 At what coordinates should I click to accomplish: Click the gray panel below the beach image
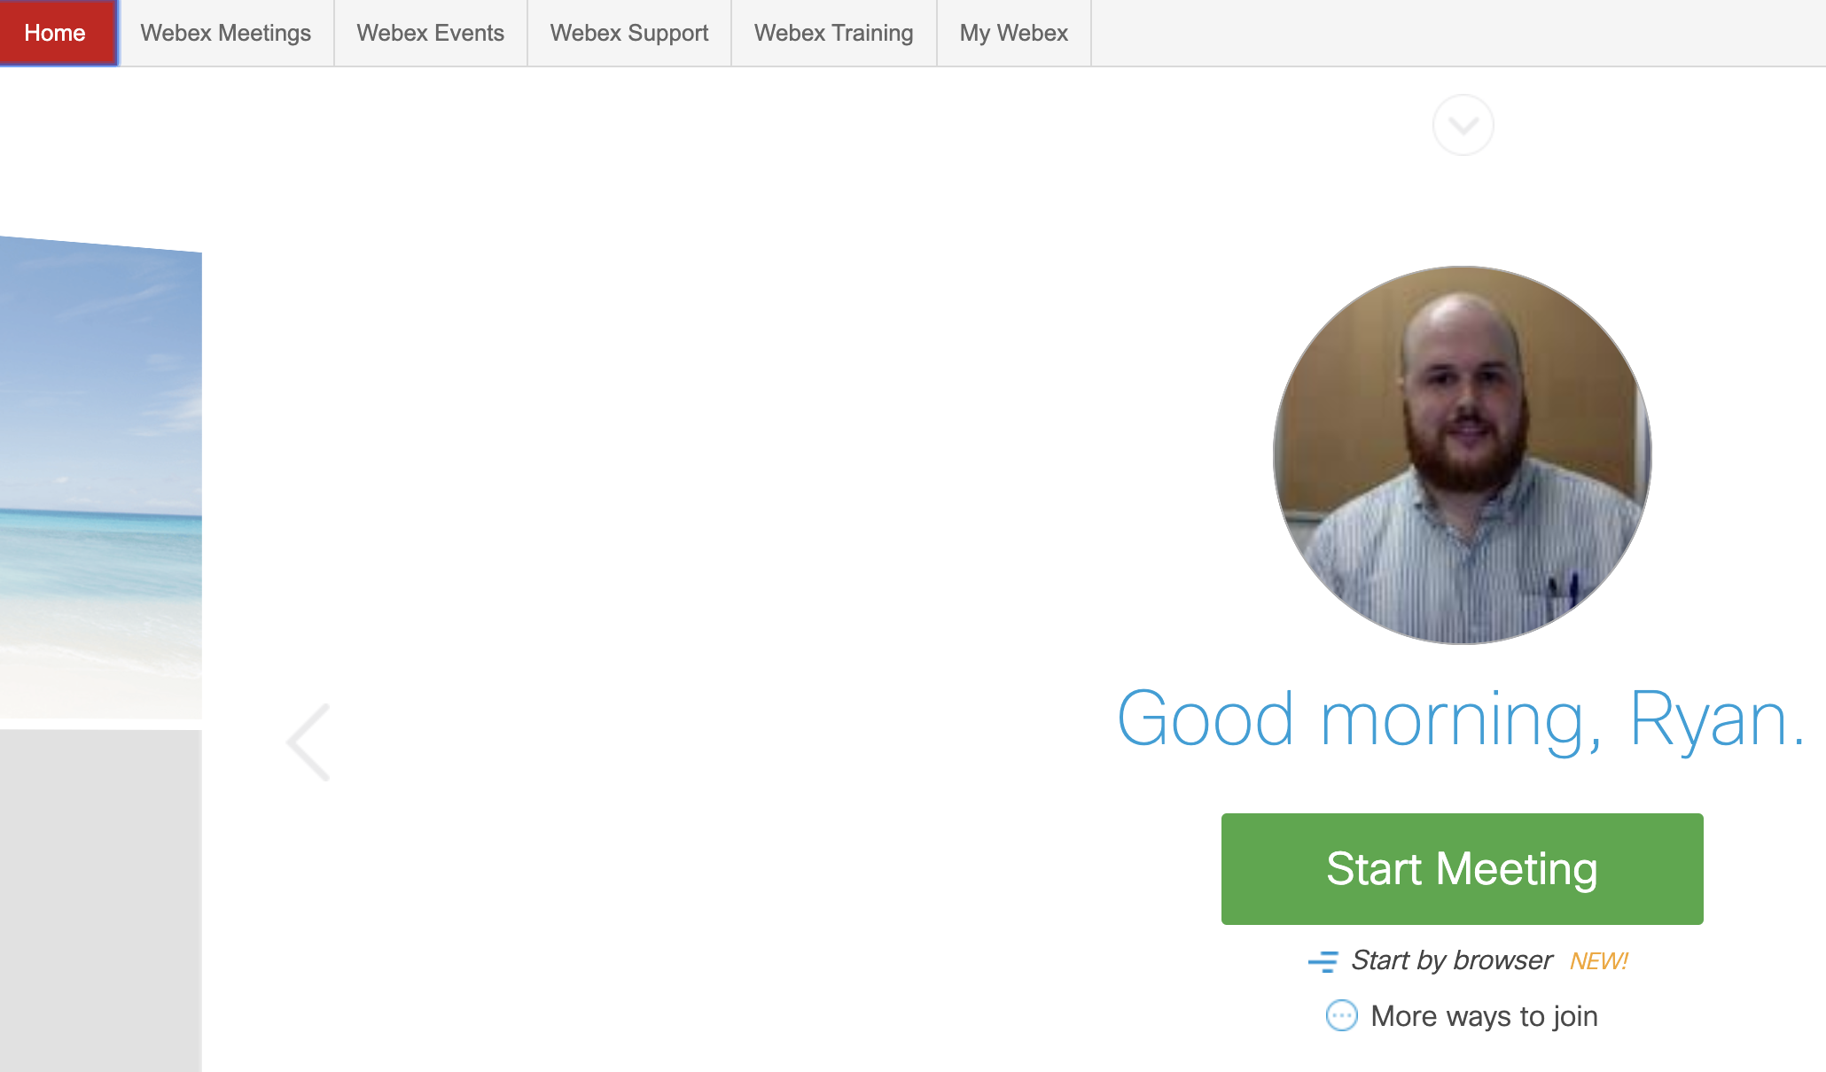click(100, 900)
